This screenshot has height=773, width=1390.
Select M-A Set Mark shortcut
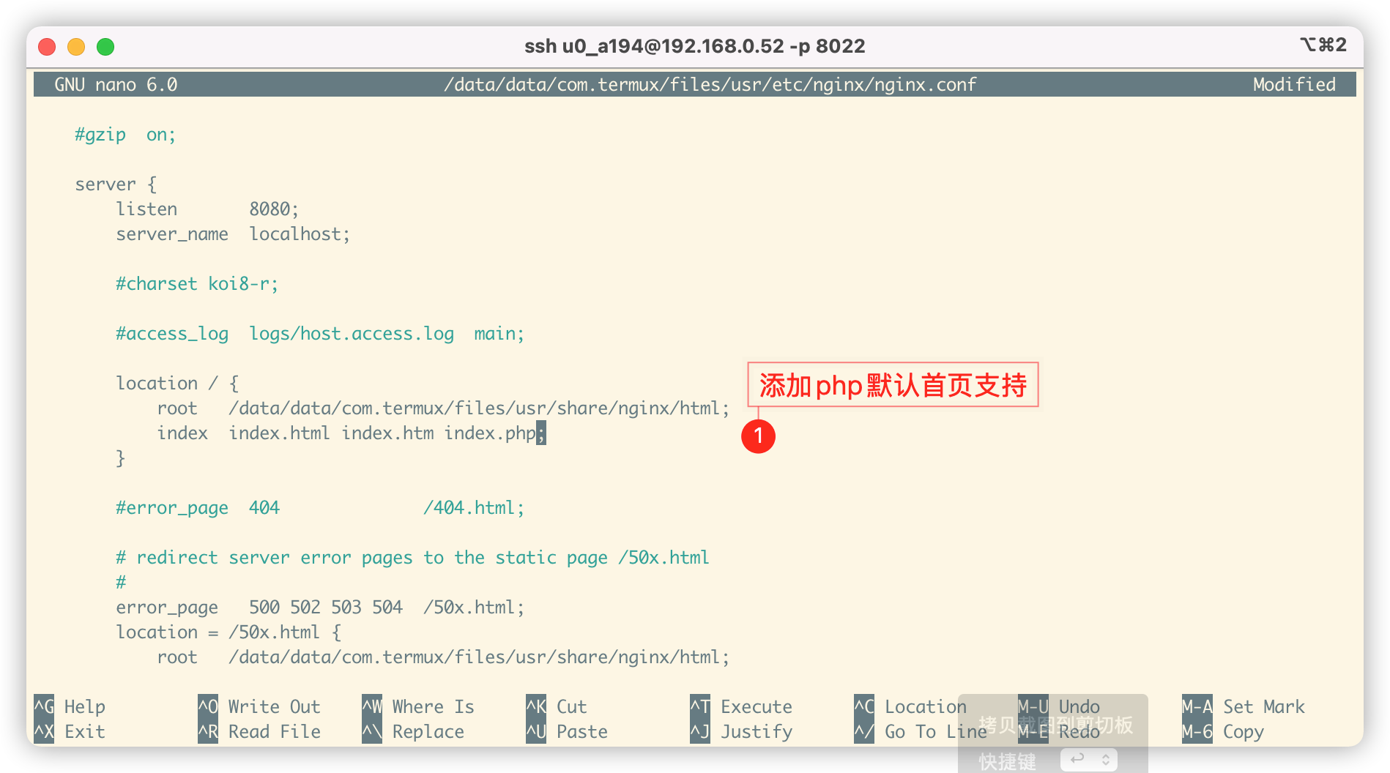click(1245, 706)
